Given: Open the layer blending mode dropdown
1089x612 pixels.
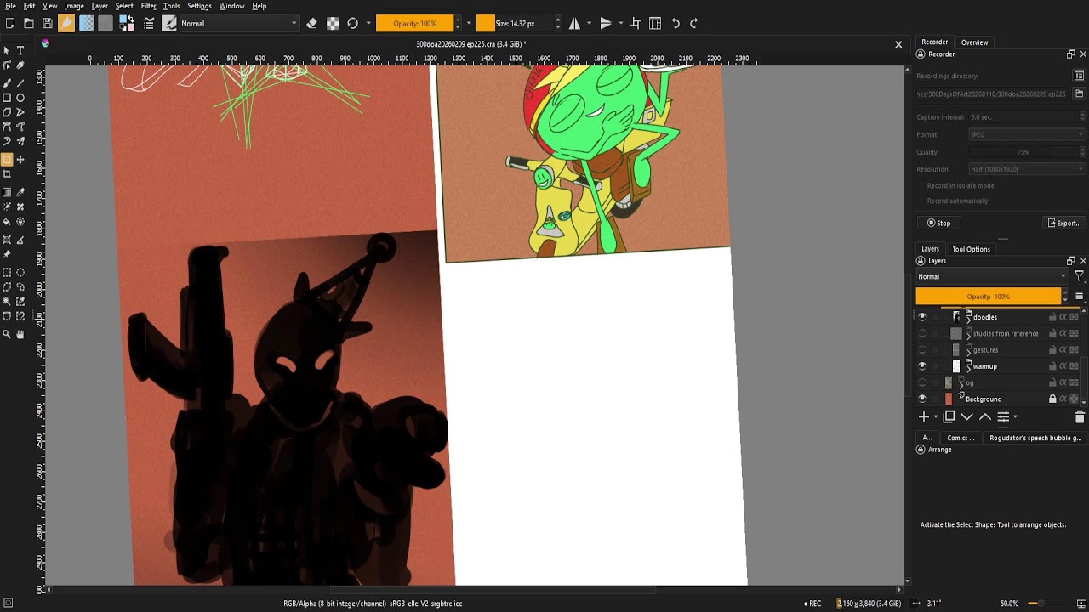Looking at the screenshot, I should [991, 276].
